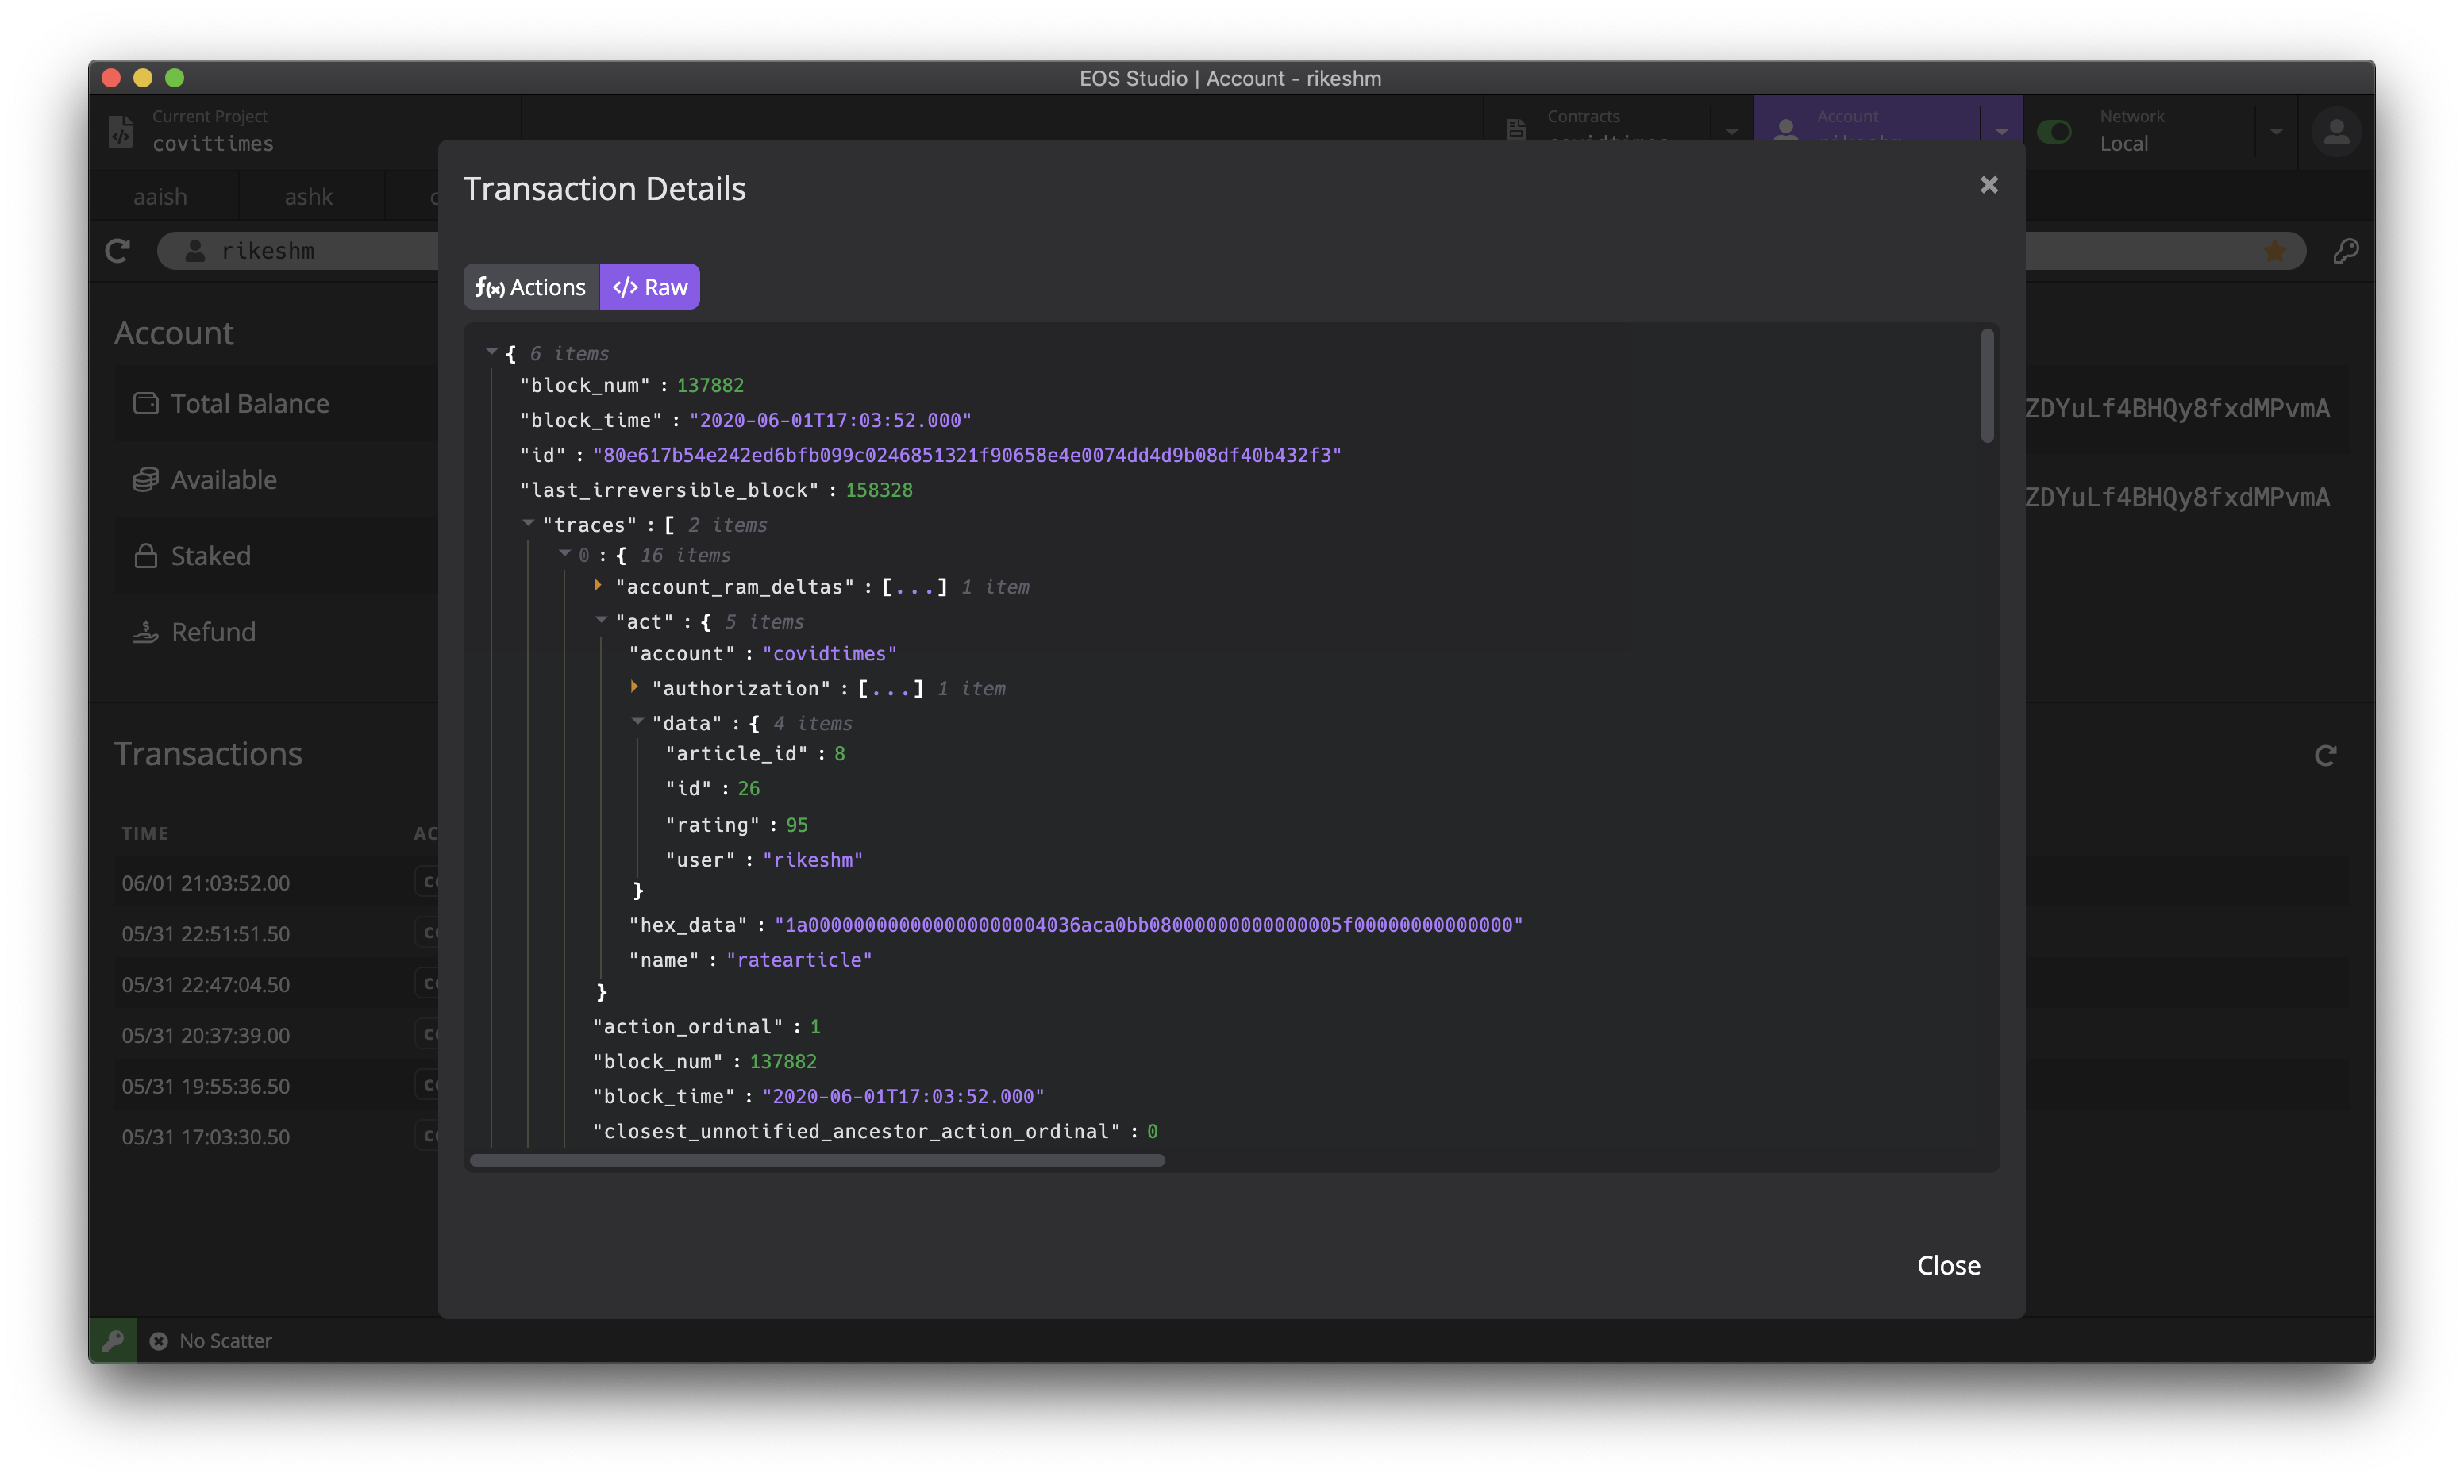Screen dimensions: 2464x1481
Task: Click the bookmark star icon
Action: point(2274,251)
